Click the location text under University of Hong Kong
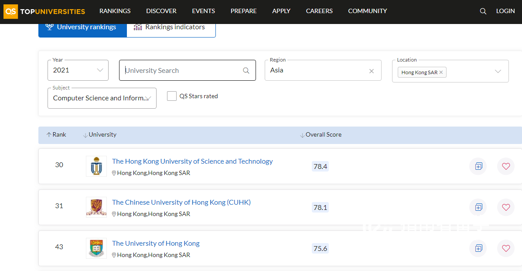Viewport: 522px width, 271px height. (x=154, y=255)
